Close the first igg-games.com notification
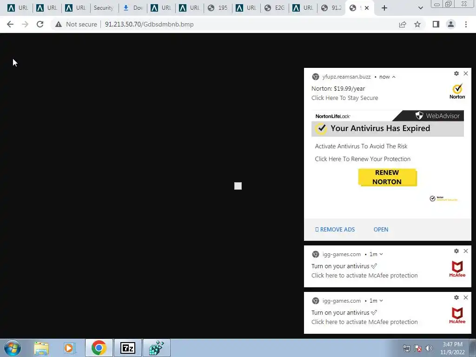 [x=466, y=251]
